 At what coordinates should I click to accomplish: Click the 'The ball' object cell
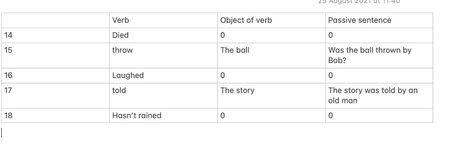pyautogui.click(x=272, y=55)
